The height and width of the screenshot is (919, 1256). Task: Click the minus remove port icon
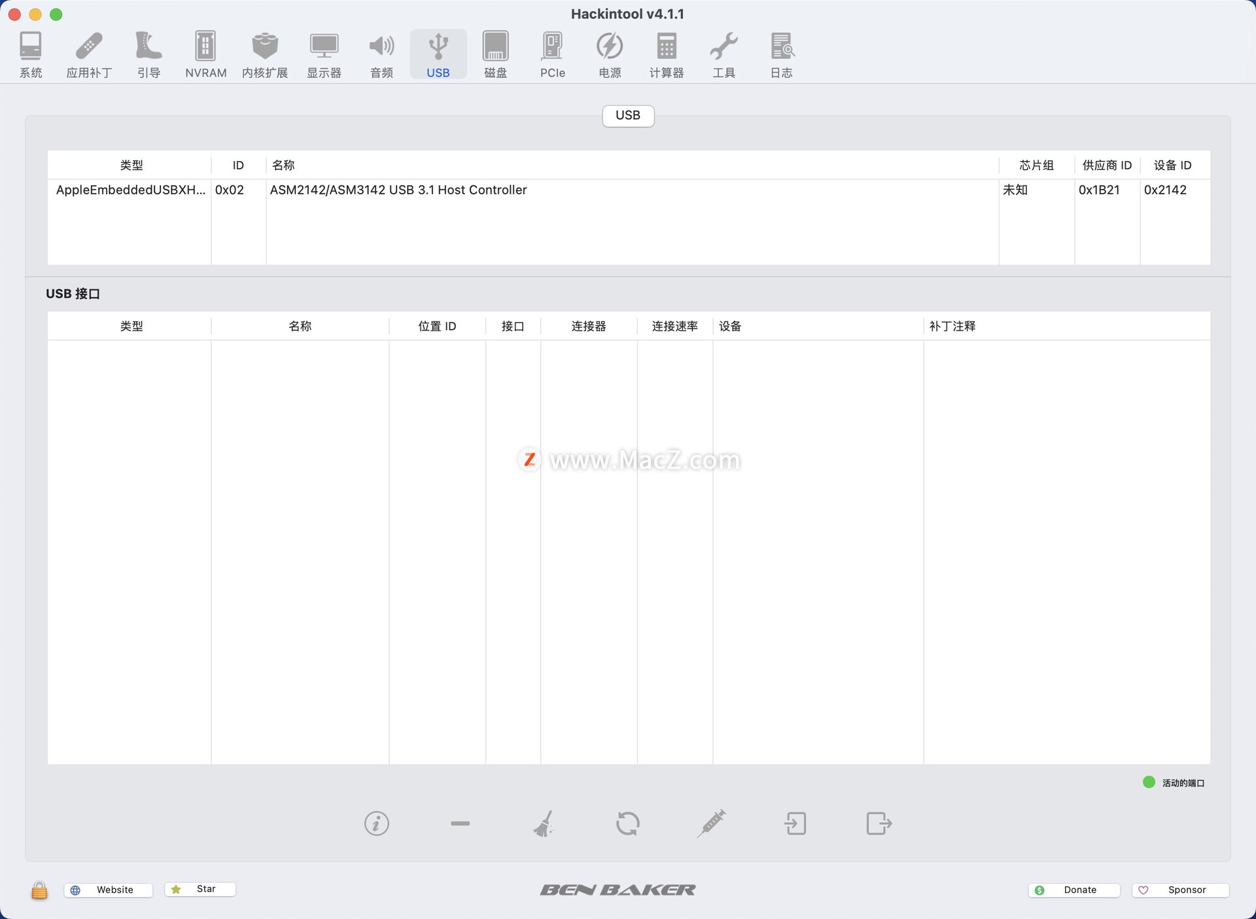pyautogui.click(x=460, y=823)
